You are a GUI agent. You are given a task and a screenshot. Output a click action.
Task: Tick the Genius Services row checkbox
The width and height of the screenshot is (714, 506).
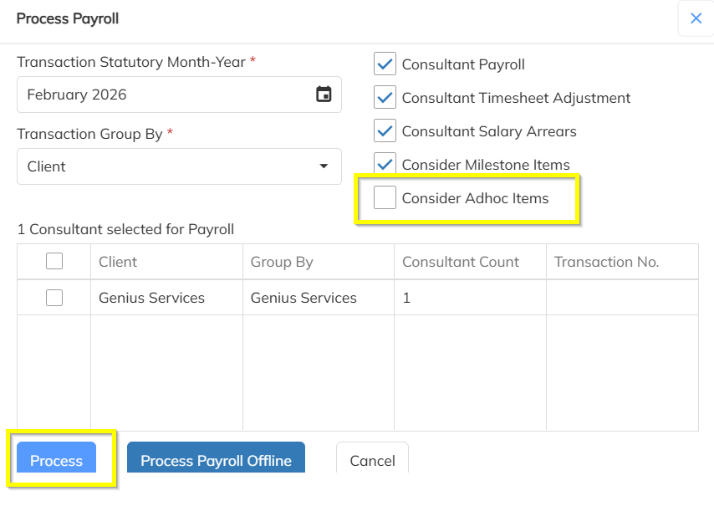click(54, 298)
